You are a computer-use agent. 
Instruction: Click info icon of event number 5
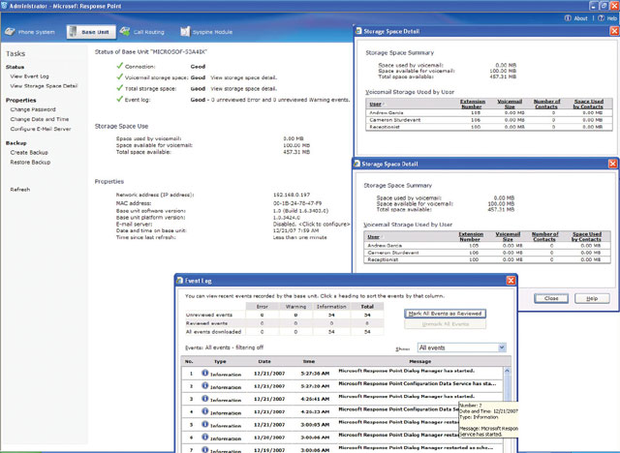tap(204, 424)
